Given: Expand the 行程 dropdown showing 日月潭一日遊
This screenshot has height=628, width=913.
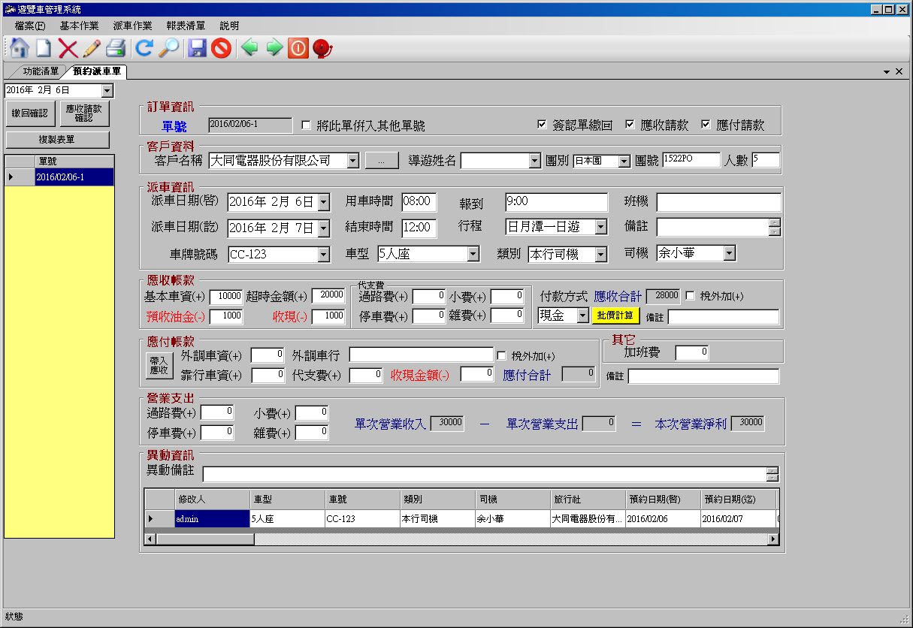Looking at the screenshot, I should point(600,227).
